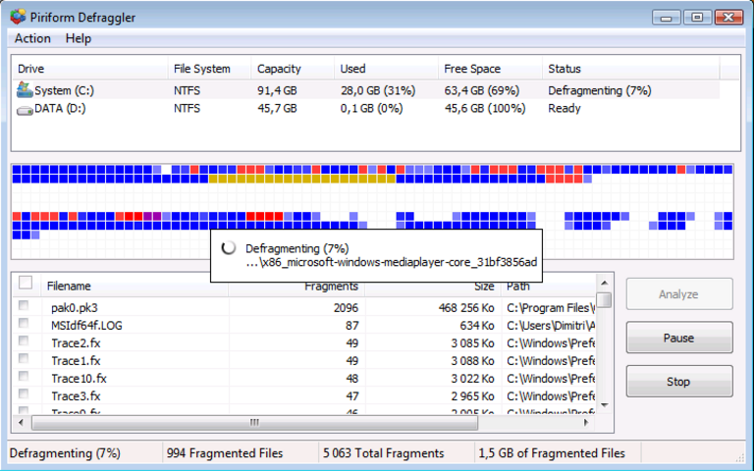
Task: Click the '468 256 Ko' size value
Action: [x=466, y=307]
